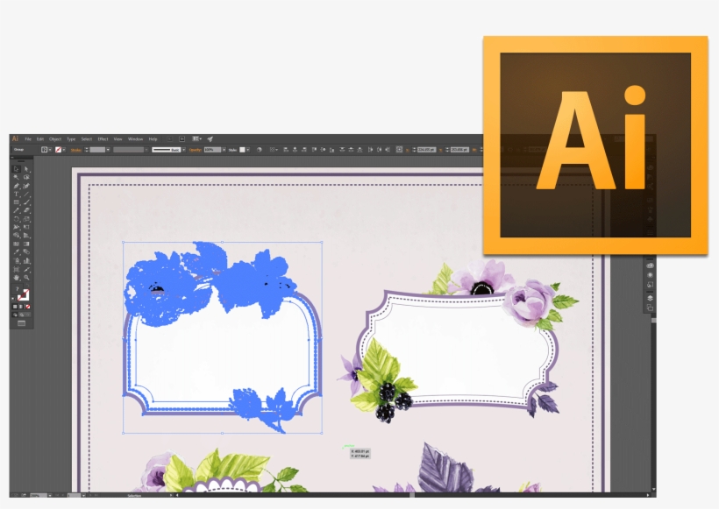This screenshot has height=509, width=719.
Task: Click the GPU rocket icon in menu bar
Action: (210, 138)
